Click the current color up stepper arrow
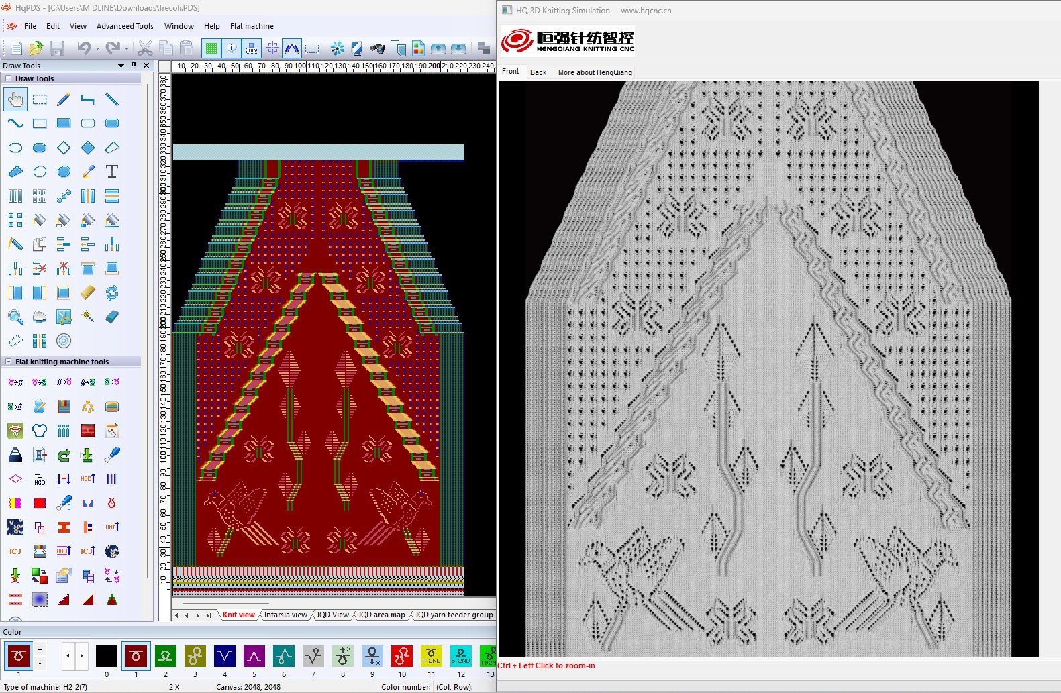Viewport: 1061px width, 693px height. [40, 649]
